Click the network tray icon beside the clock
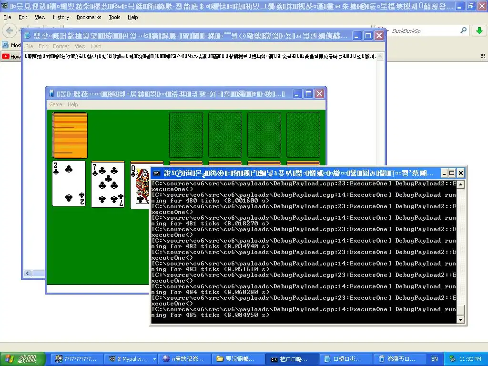Image resolution: width=488 pixels, height=366 pixels. [453, 359]
